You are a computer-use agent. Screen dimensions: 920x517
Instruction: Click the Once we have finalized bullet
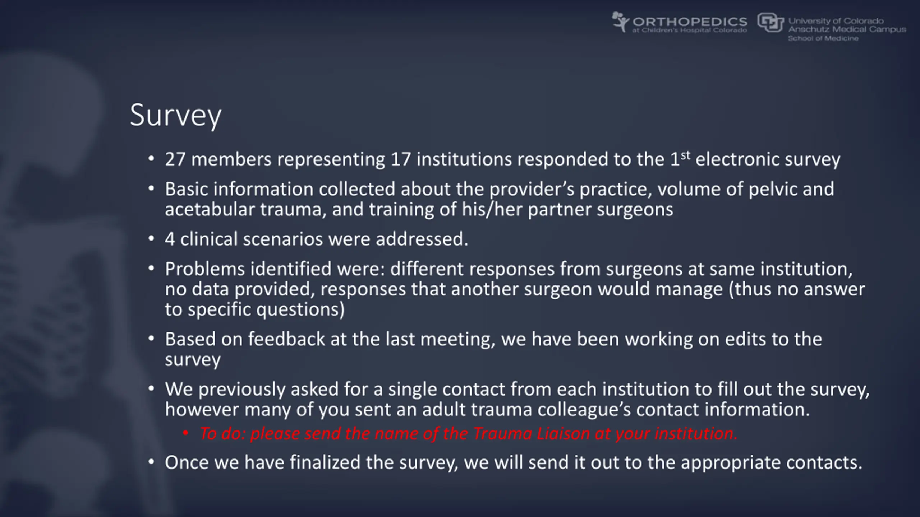coord(514,462)
